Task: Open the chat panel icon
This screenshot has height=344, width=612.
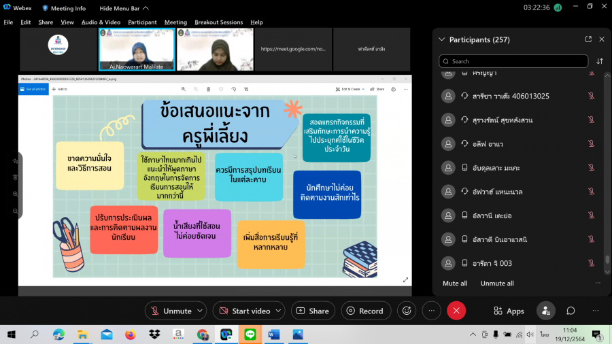Action: tap(571, 311)
